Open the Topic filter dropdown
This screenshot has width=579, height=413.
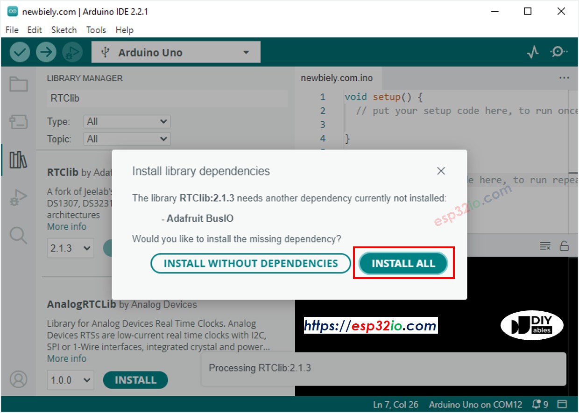pyautogui.click(x=127, y=139)
